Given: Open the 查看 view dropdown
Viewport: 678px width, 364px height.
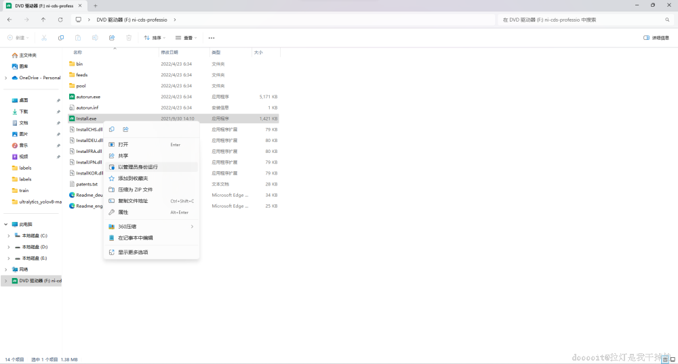Looking at the screenshot, I should click(186, 38).
